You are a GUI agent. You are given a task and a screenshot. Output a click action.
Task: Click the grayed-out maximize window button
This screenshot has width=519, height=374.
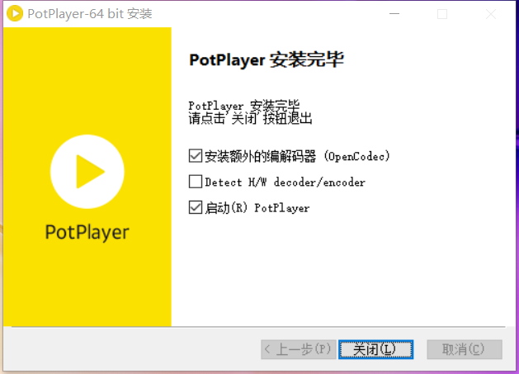pyautogui.click(x=442, y=14)
